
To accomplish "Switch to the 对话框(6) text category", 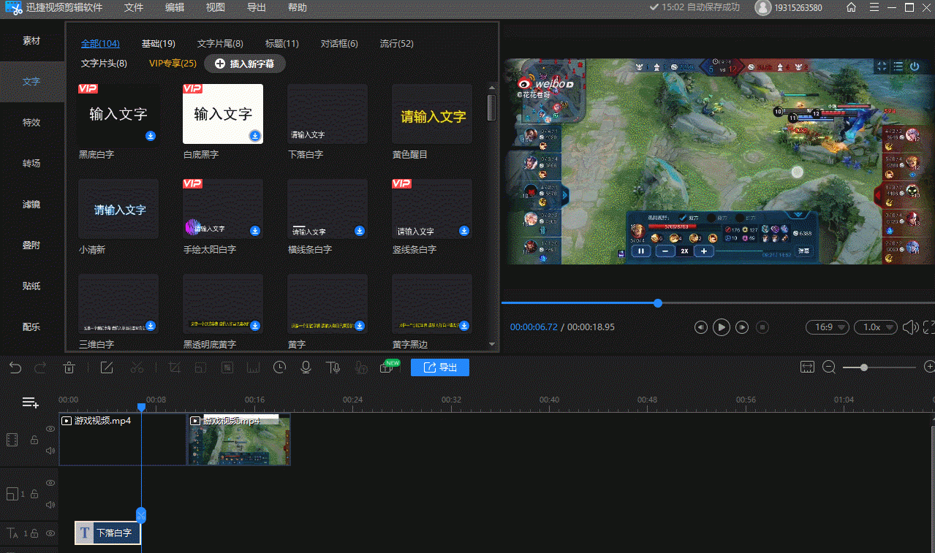I will [x=339, y=44].
